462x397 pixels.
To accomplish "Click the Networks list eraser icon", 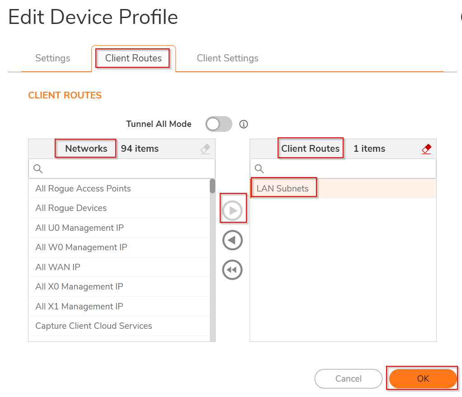I will (205, 149).
